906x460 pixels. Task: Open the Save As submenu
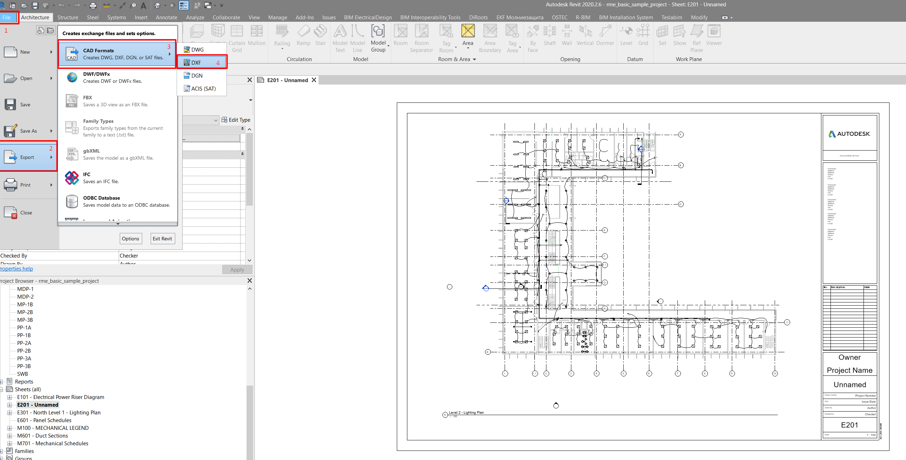pos(28,131)
